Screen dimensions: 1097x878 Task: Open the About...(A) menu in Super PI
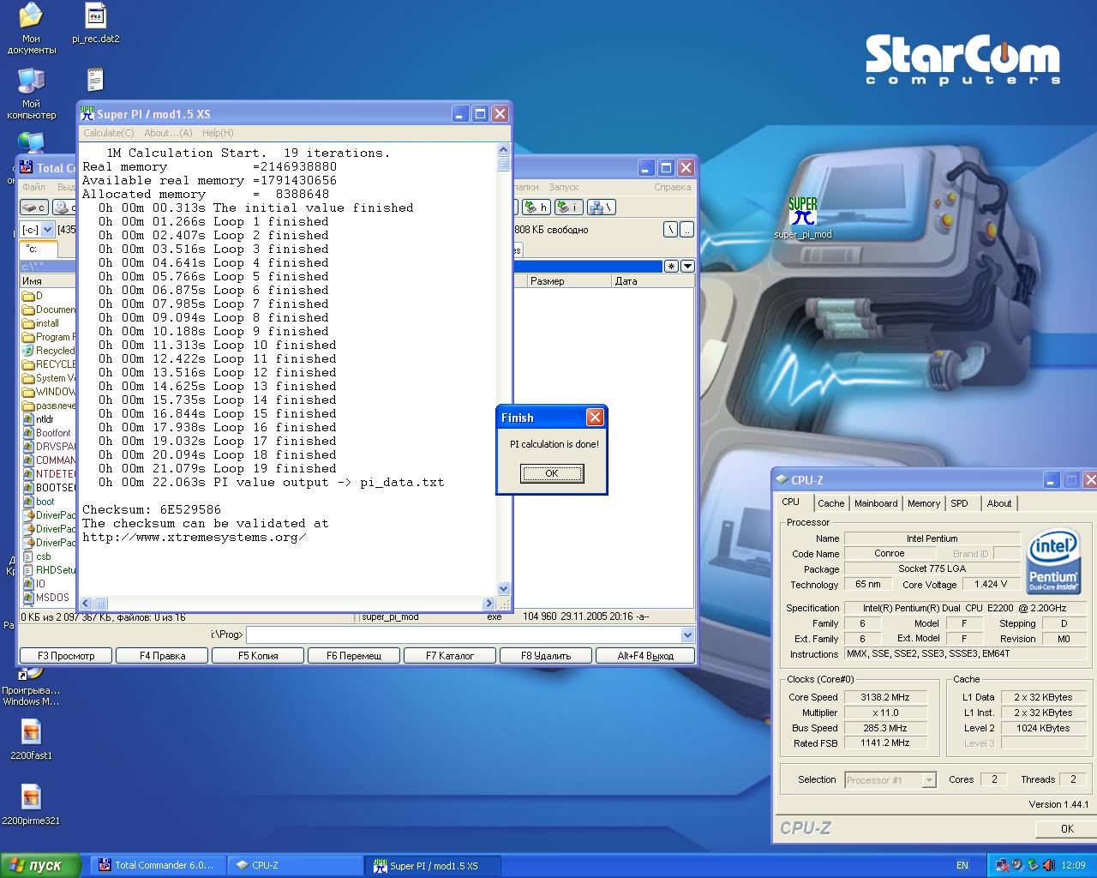(x=168, y=133)
